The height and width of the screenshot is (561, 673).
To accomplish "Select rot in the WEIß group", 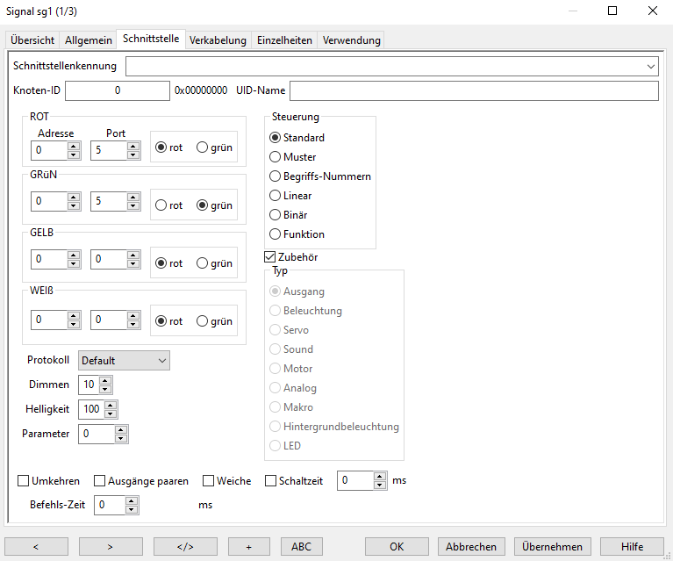I will [168, 321].
